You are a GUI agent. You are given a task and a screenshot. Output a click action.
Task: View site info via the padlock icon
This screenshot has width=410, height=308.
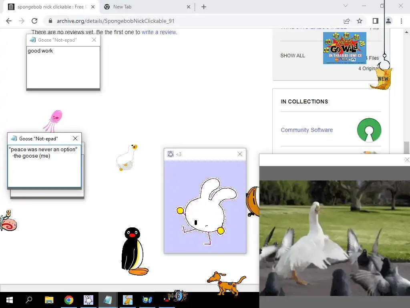pos(50,21)
